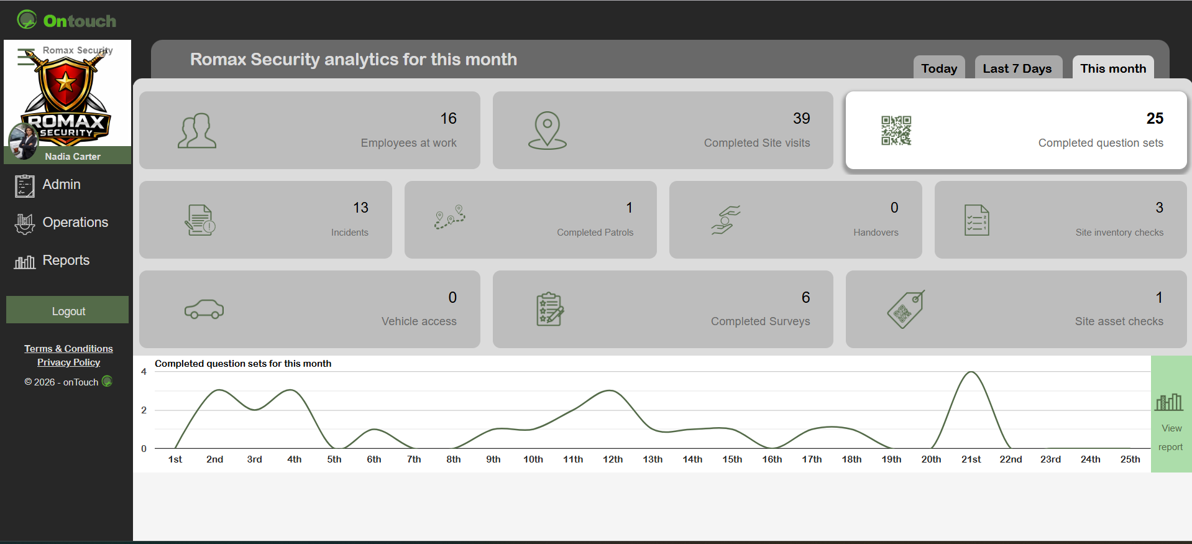This screenshot has width=1192, height=544.
Task: Click the Site inventory checks checklist icon
Action: pyautogui.click(x=976, y=220)
